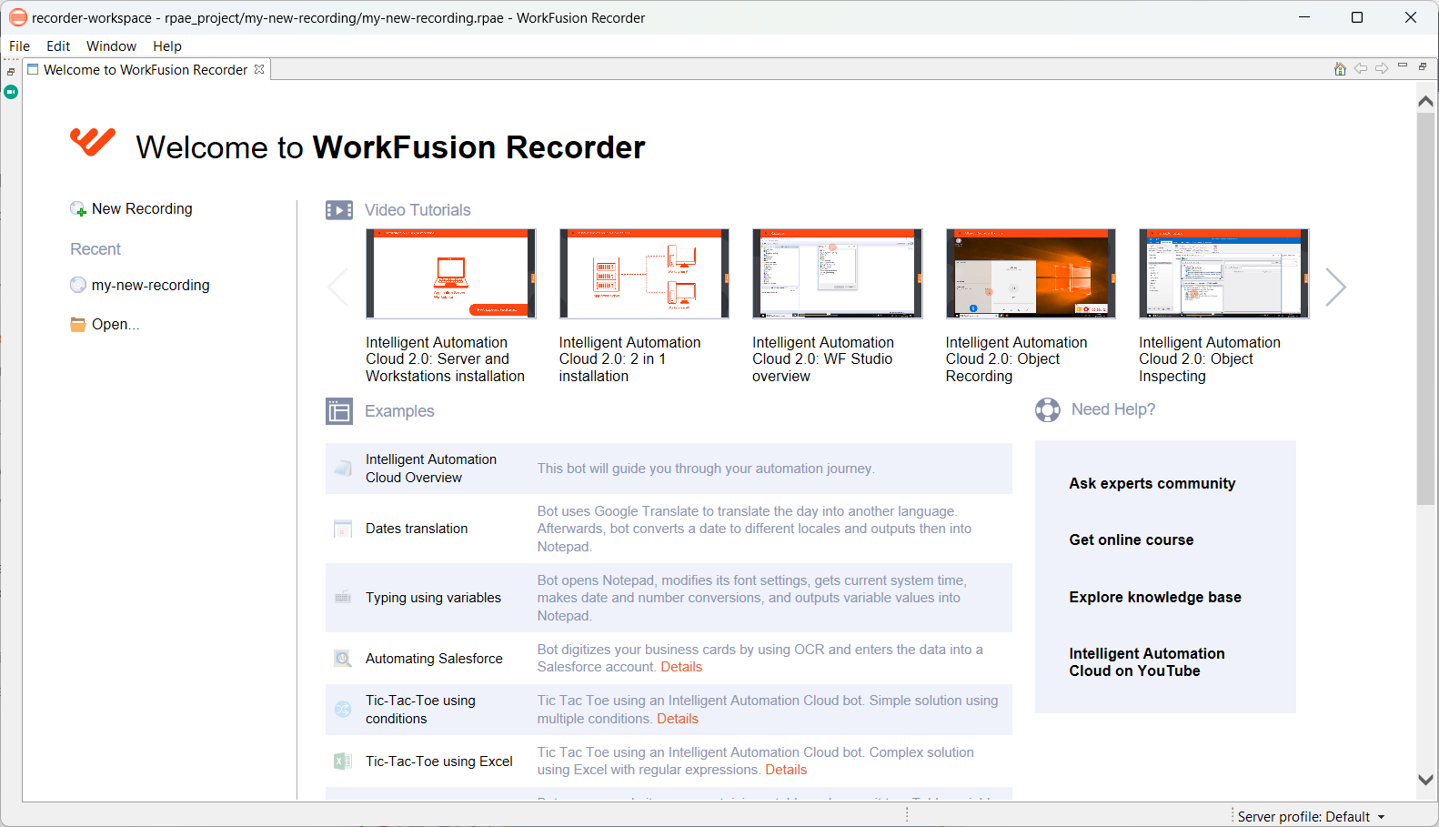1439x827 pixels.
Task: Click the Intelligent Automation Cloud Overview example icon
Action: pyautogui.click(x=343, y=469)
